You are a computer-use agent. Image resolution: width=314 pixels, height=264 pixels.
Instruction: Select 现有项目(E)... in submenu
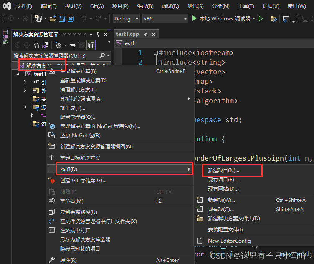tap(253, 180)
